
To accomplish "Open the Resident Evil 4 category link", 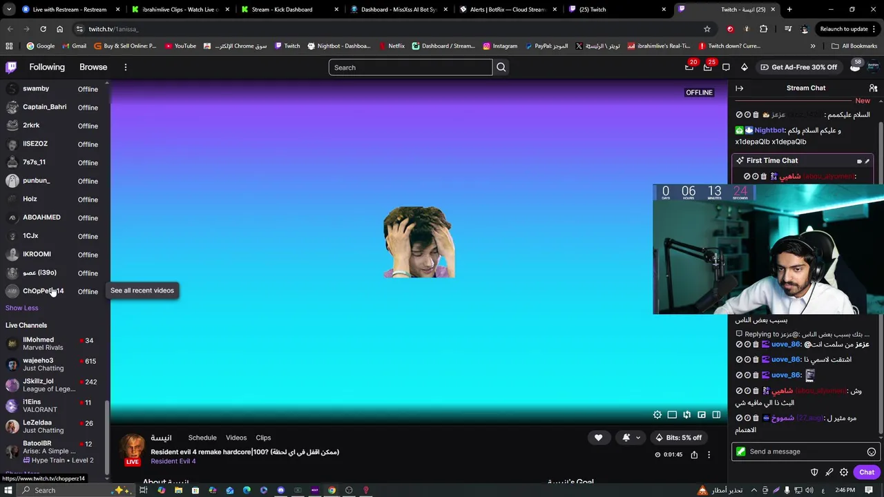I will (173, 461).
